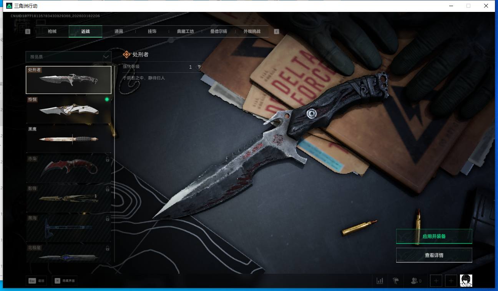Click the lock icon on 北极星

point(108,248)
